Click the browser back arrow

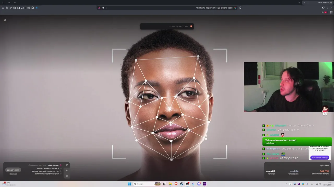331,8
